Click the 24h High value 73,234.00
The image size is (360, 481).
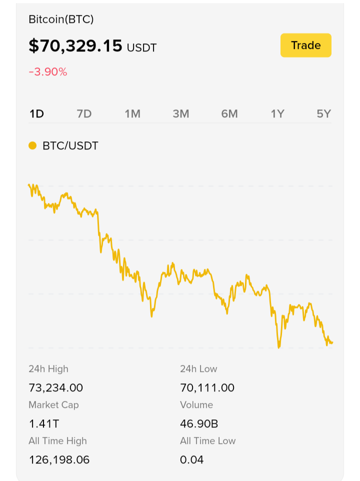point(56,387)
